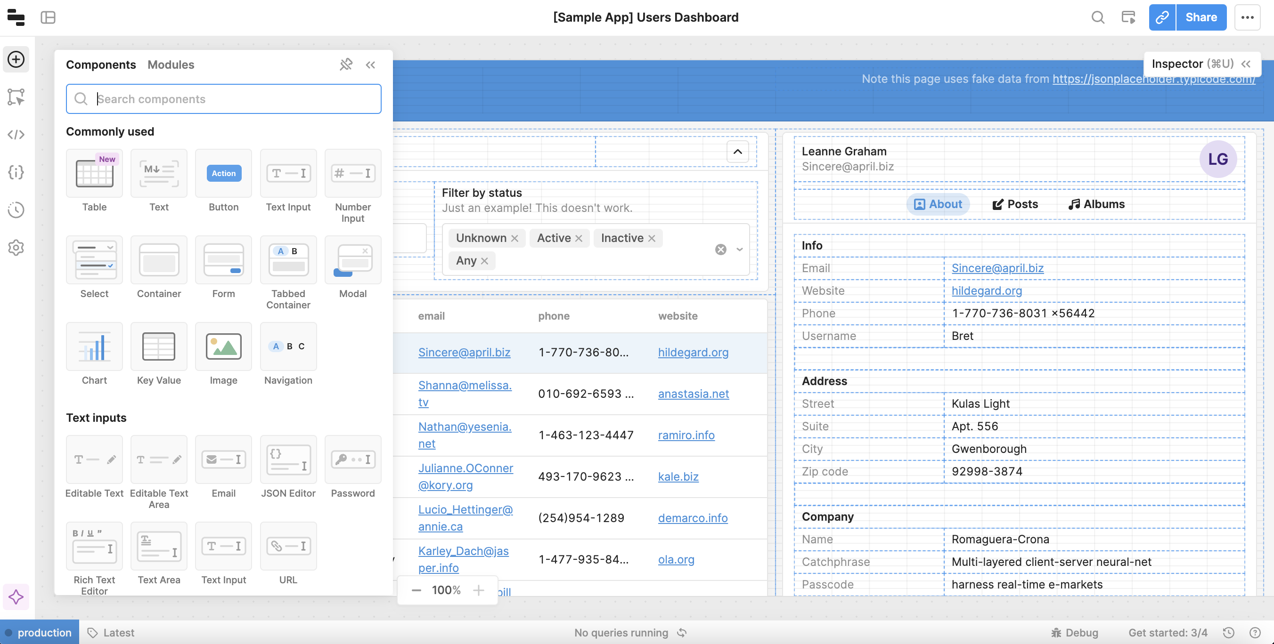
Task: Open the AI assistant sparkle icon
Action: click(16, 597)
